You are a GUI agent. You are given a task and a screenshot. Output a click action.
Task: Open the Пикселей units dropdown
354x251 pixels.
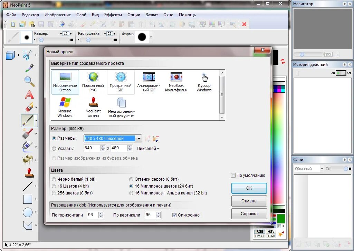coord(148,149)
